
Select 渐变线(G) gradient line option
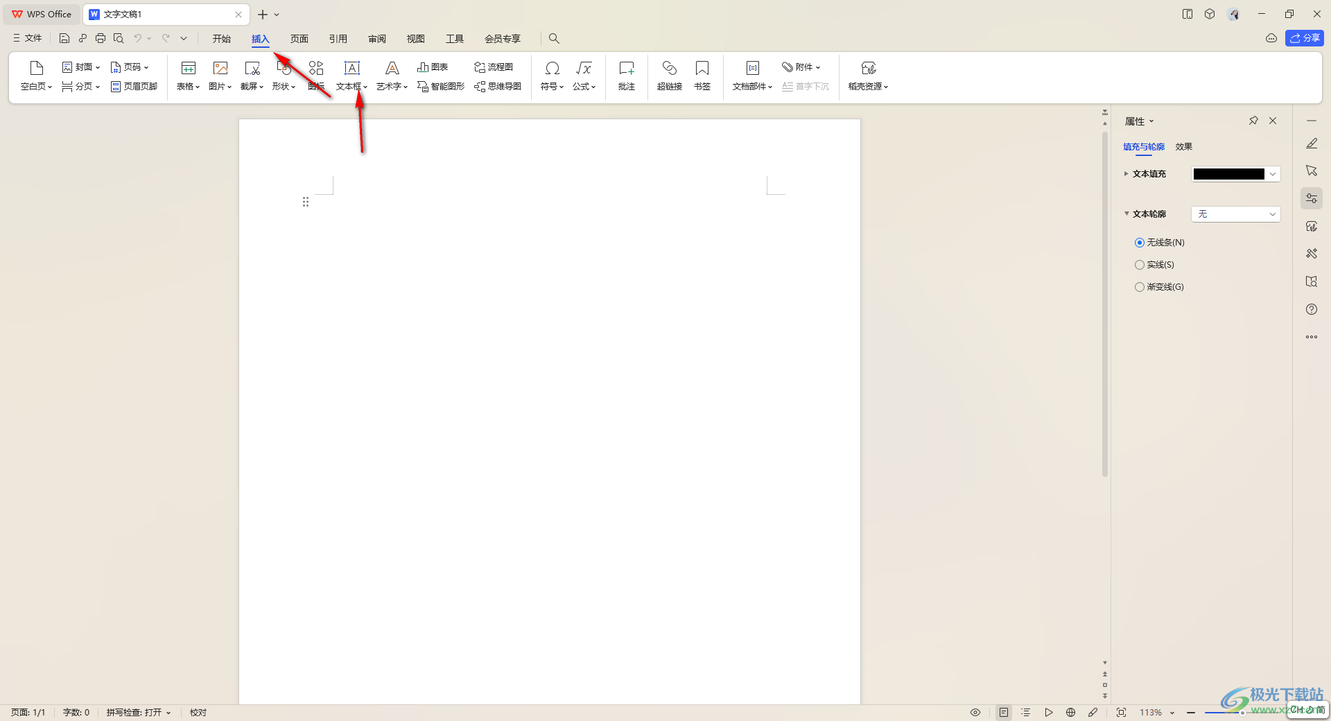1140,287
